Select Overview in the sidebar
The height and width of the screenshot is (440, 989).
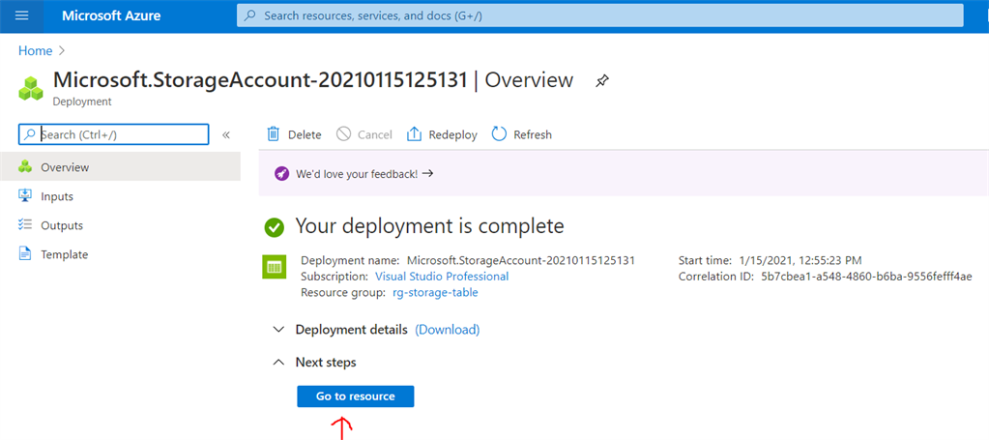pos(64,167)
